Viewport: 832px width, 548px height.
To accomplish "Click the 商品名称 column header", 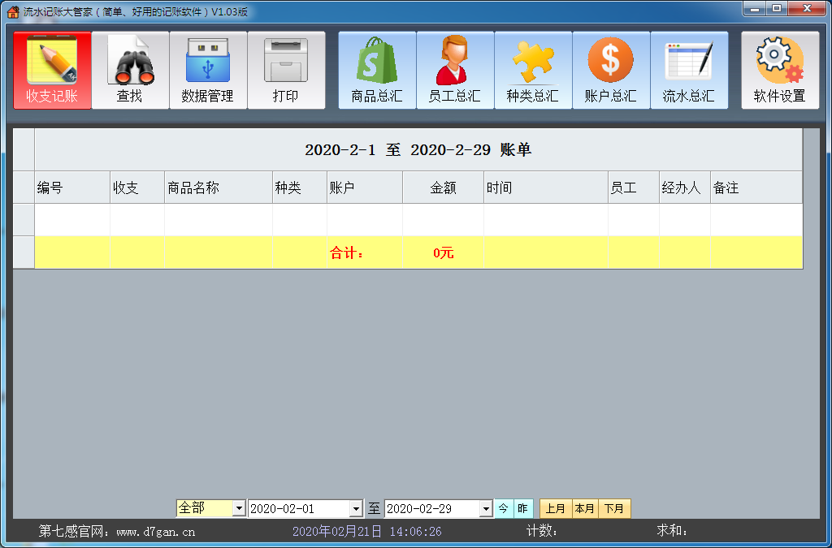I will pyautogui.click(x=219, y=188).
